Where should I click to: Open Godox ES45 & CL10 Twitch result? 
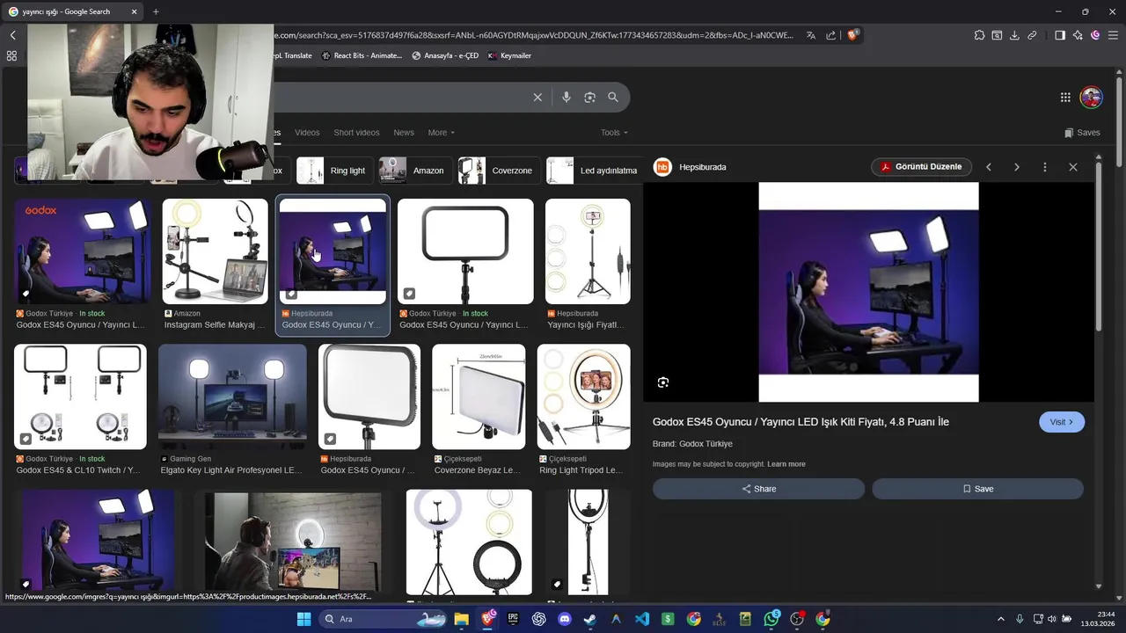[x=80, y=397]
